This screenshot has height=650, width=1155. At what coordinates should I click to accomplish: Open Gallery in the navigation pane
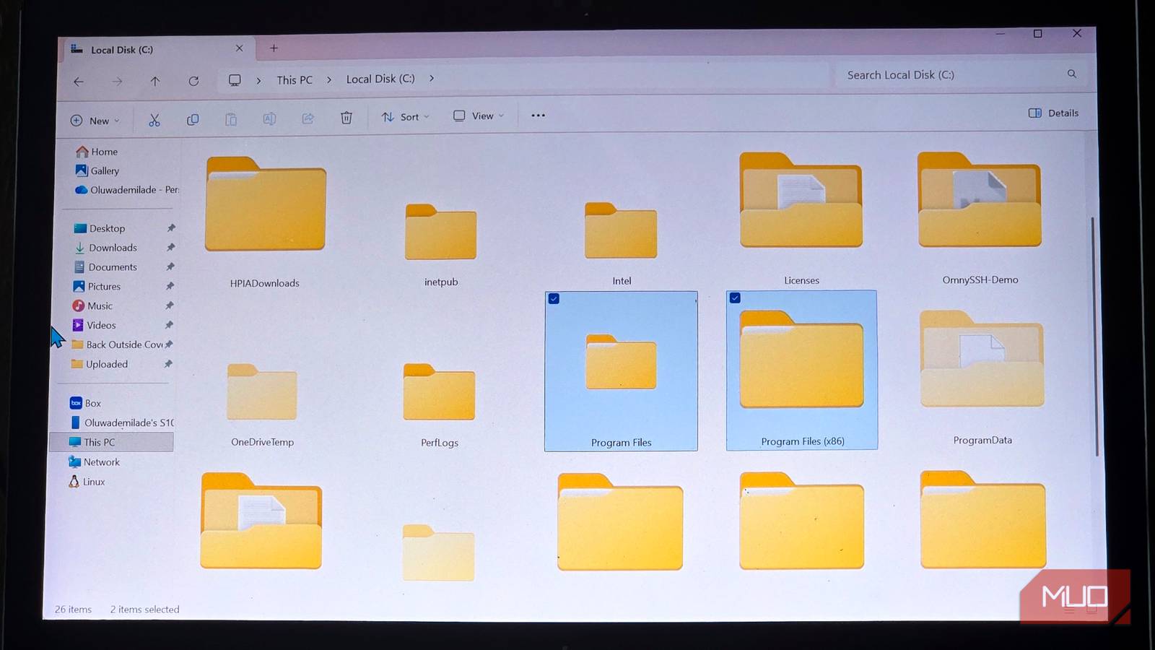click(x=97, y=170)
